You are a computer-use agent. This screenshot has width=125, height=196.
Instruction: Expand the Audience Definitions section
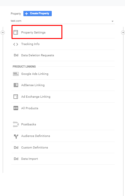[63, 136]
